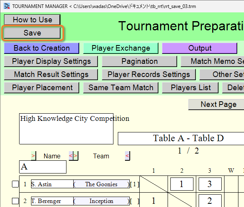The height and width of the screenshot is (207, 244).
Task: Click the red right arrow left of Name
Action: pos(33,156)
